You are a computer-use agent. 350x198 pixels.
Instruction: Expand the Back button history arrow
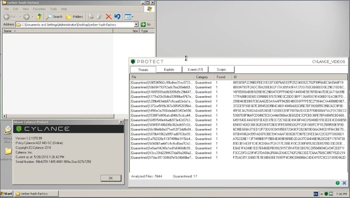(20, 17)
